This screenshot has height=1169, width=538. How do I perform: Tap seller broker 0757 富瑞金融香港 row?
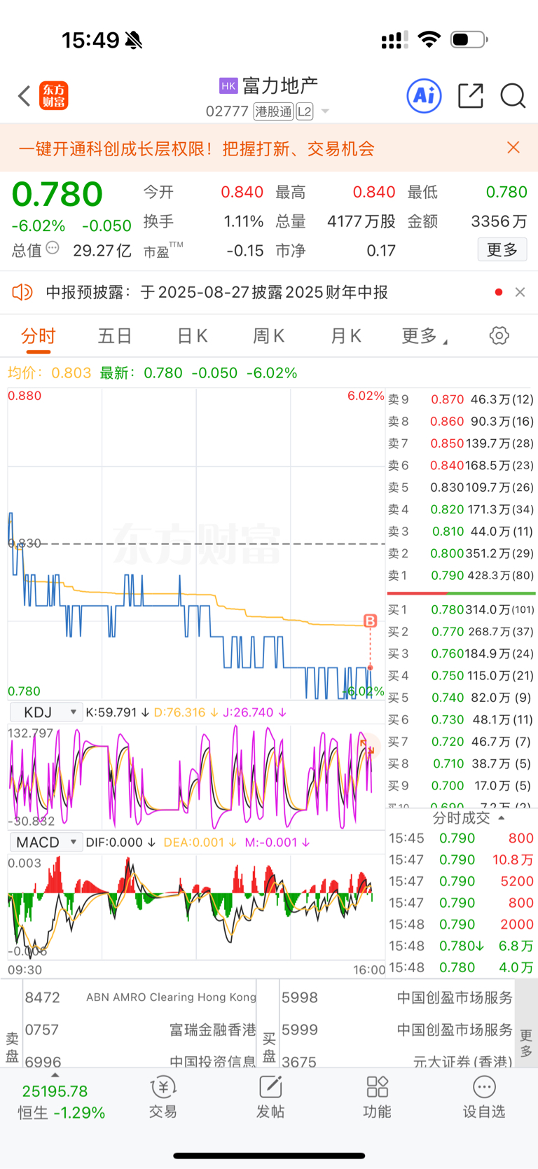pyautogui.click(x=140, y=1030)
